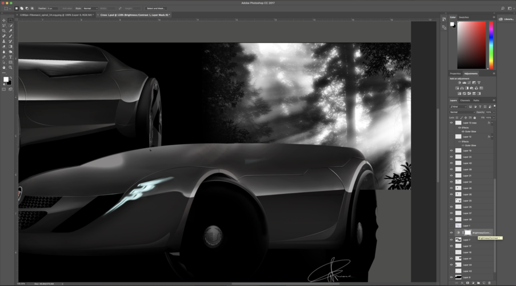The image size is (516, 286).
Task: Hide Layer 12 copy with eye icon
Action: click(451, 122)
